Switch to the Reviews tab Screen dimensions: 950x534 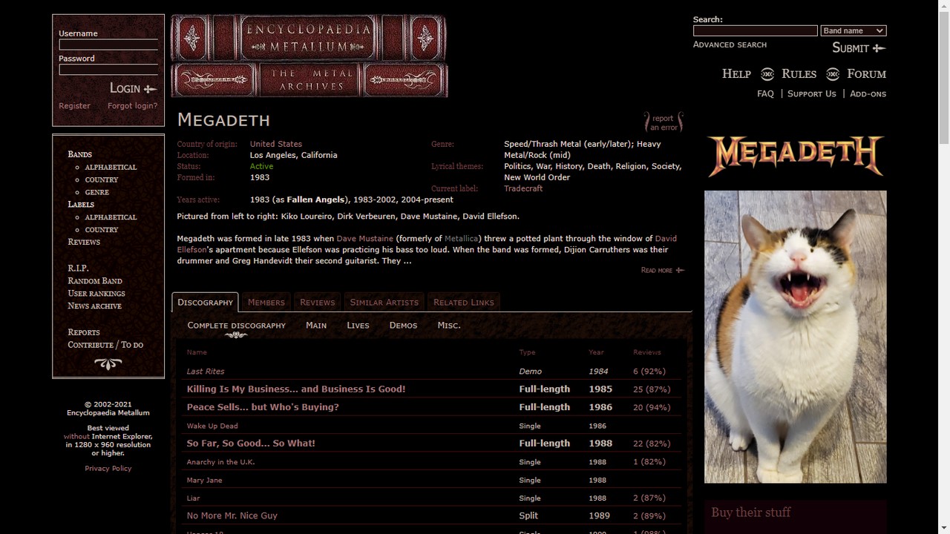[x=318, y=303]
